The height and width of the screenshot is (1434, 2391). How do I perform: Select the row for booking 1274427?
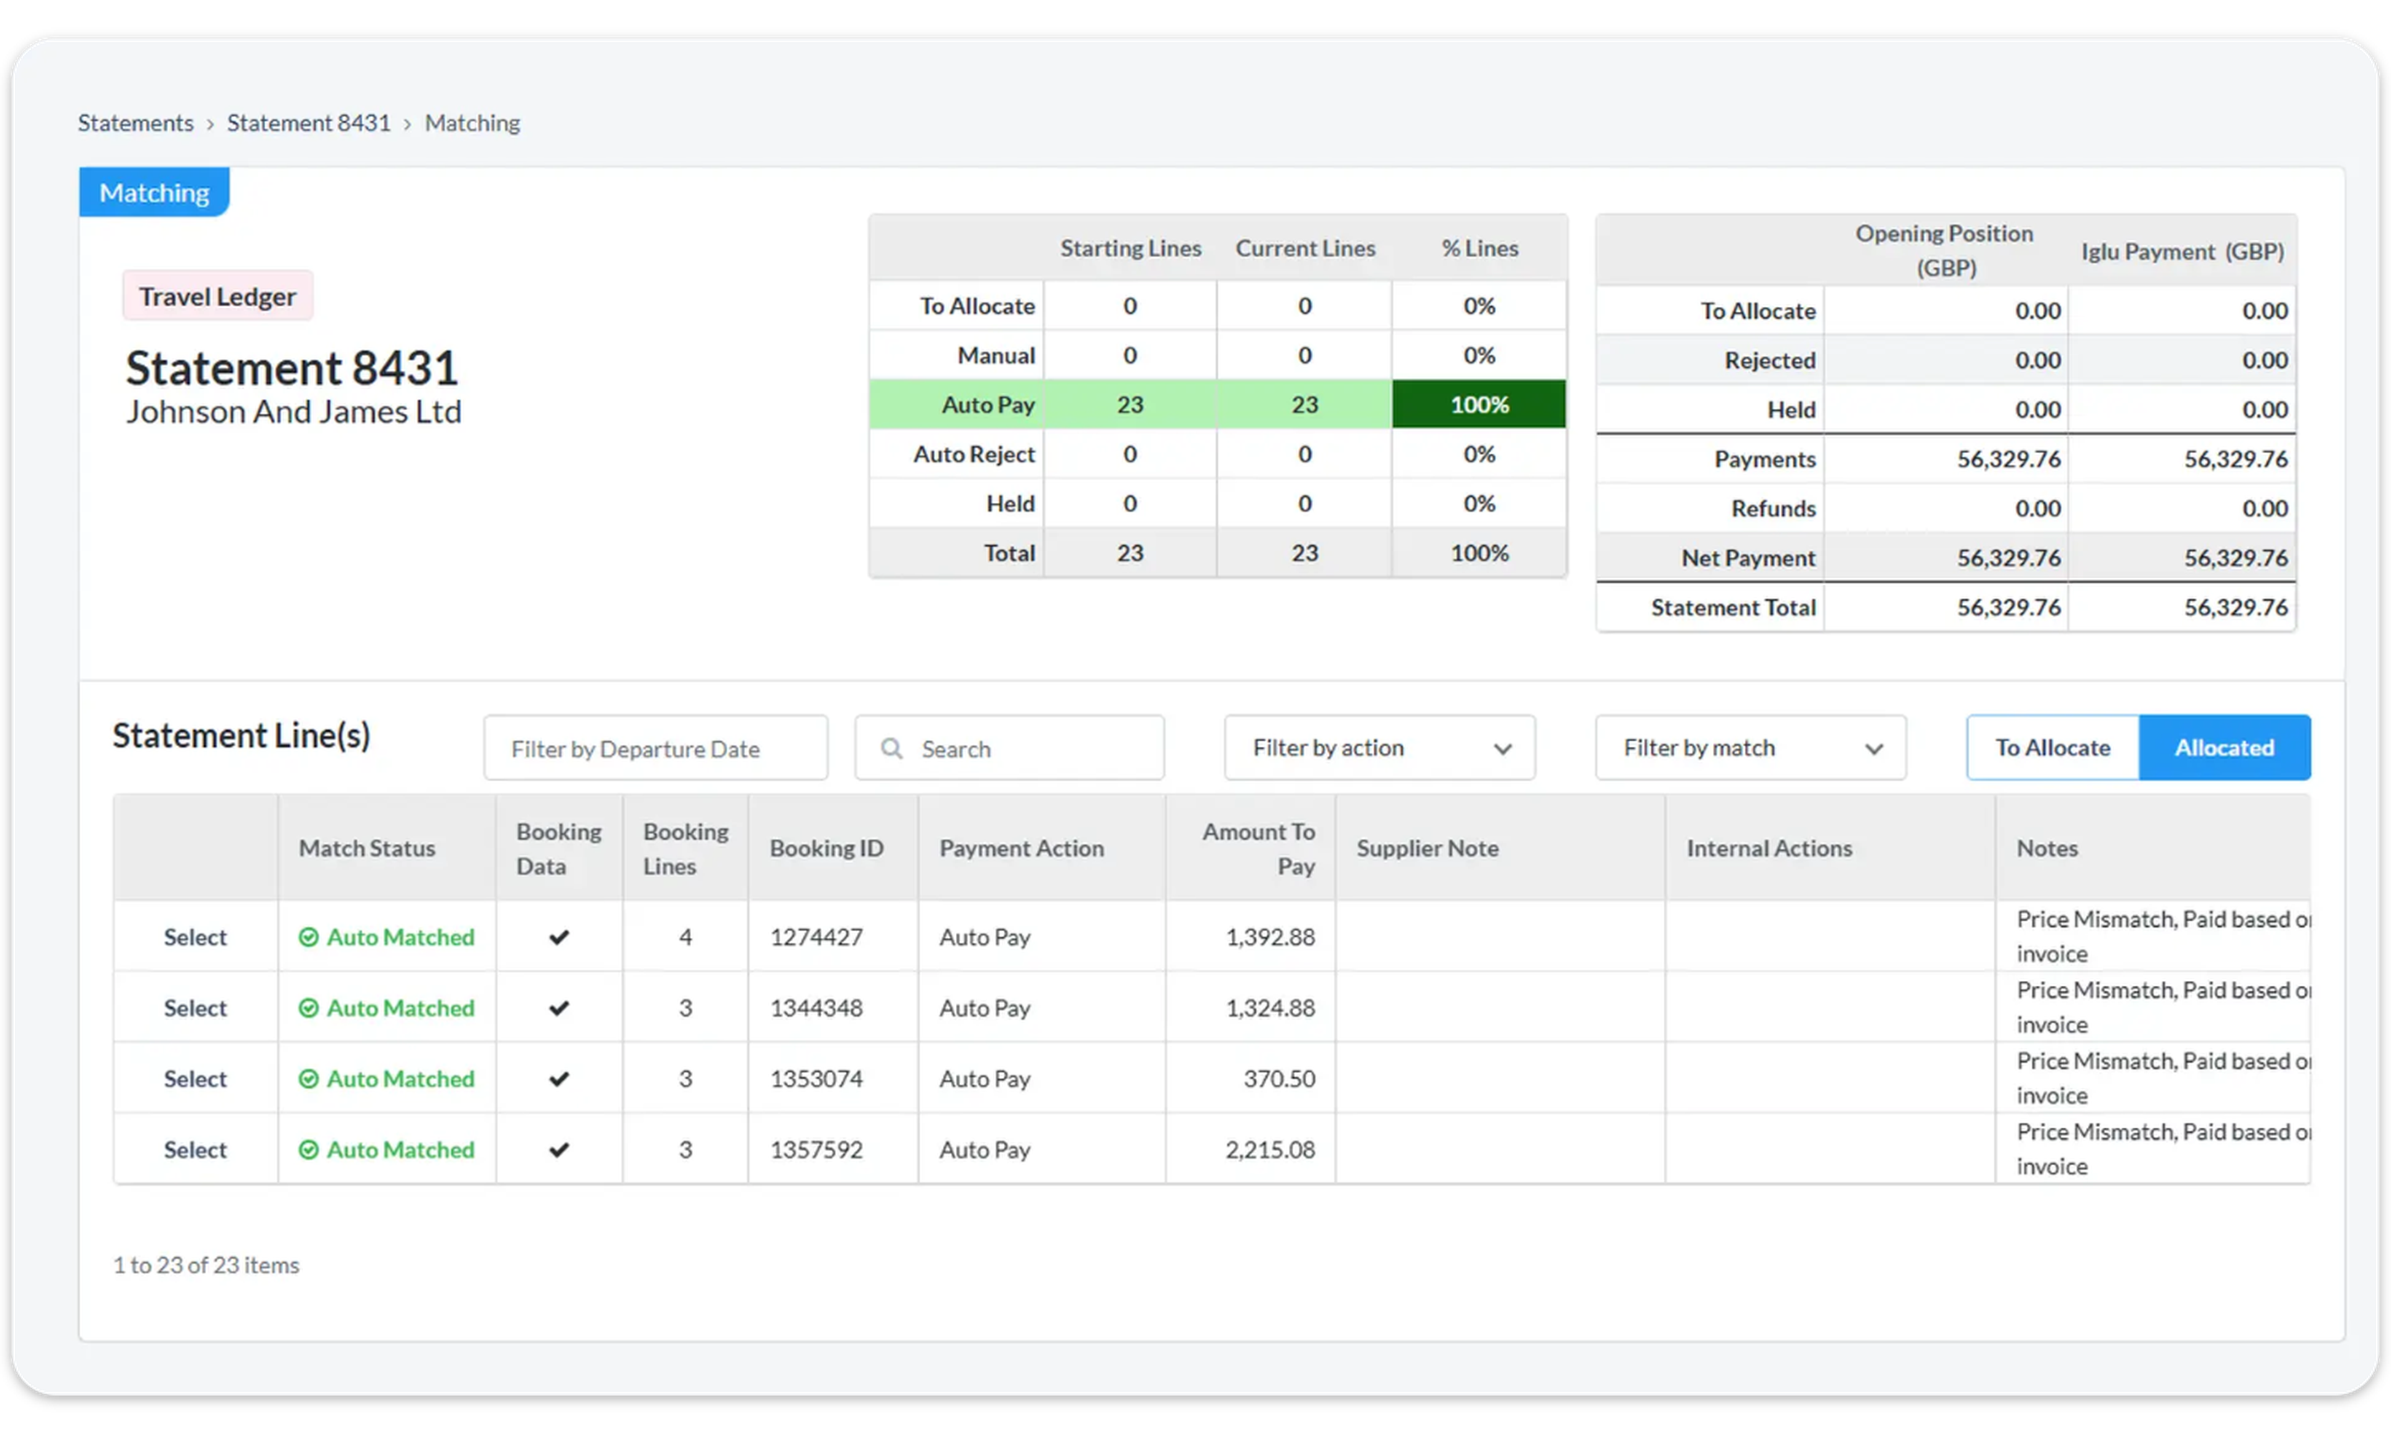194,937
